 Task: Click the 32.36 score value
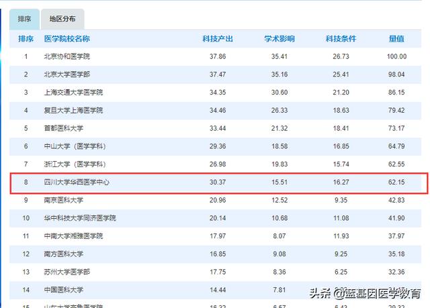click(396, 272)
